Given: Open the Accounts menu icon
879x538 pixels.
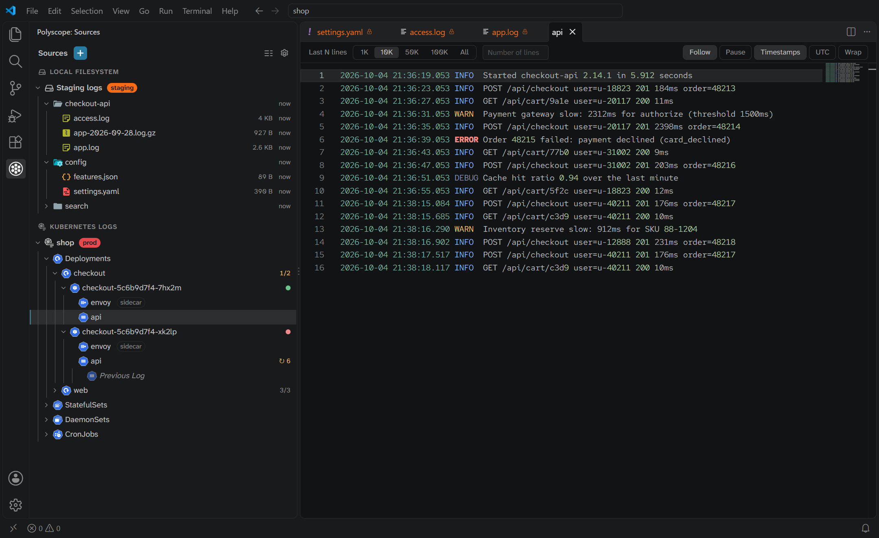Looking at the screenshot, I should (15, 478).
